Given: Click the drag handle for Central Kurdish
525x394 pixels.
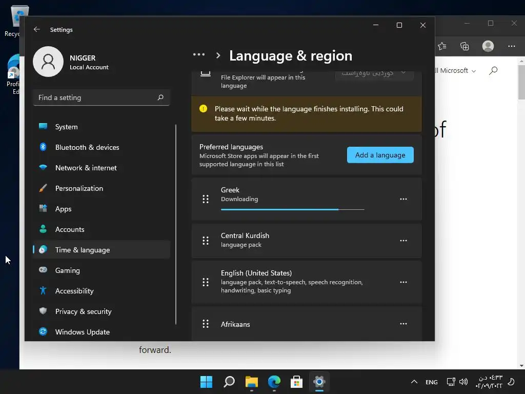Looking at the screenshot, I should 206,241.
